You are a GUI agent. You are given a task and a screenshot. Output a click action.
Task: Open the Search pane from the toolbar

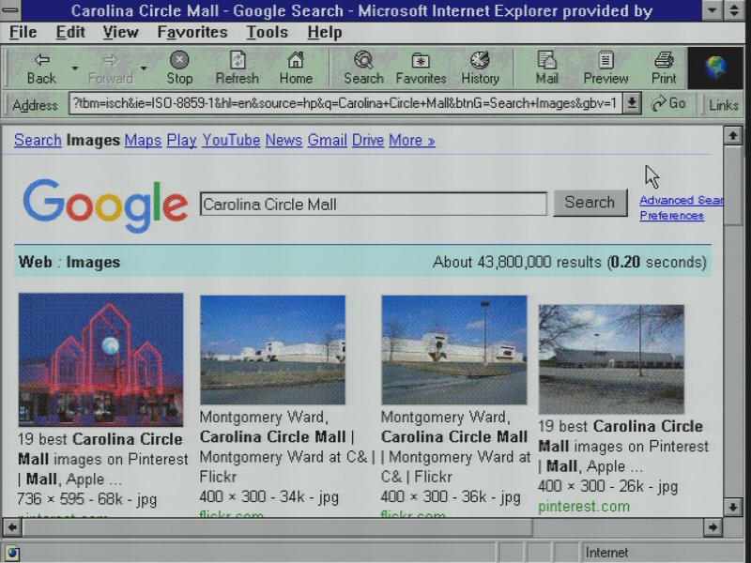coord(363,68)
